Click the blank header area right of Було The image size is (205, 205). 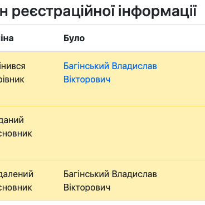(145, 38)
